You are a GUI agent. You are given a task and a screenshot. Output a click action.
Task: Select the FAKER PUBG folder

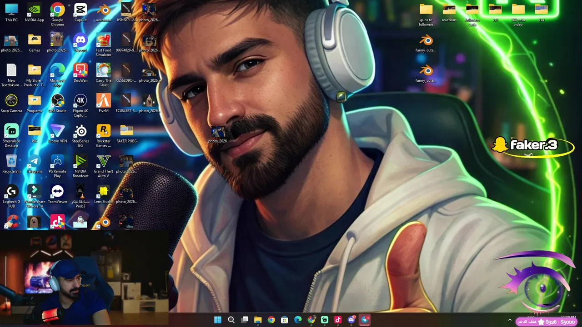pyautogui.click(x=127, y=134)
